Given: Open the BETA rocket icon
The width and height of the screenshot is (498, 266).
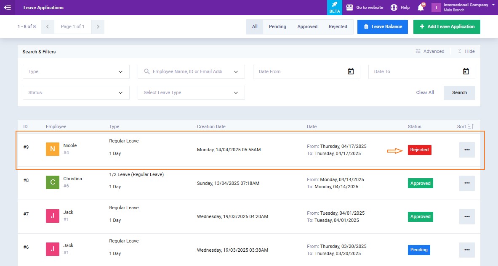Looking at the screenshot, I should 334,7.
